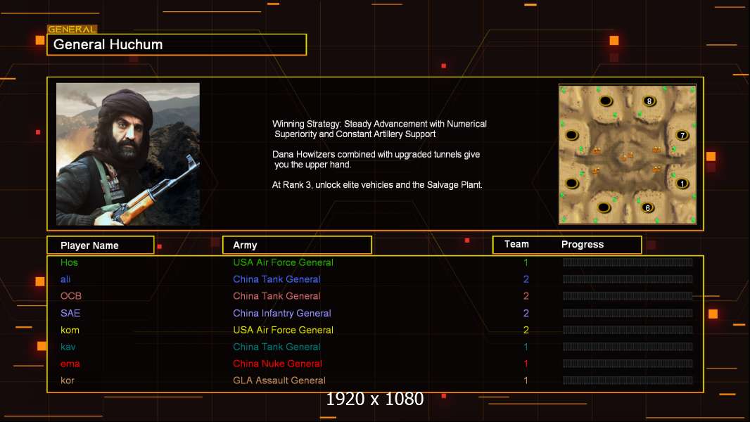The image size is (750, 422).
Task: Click the progress bar for kor
Action: tap(628, 381)
